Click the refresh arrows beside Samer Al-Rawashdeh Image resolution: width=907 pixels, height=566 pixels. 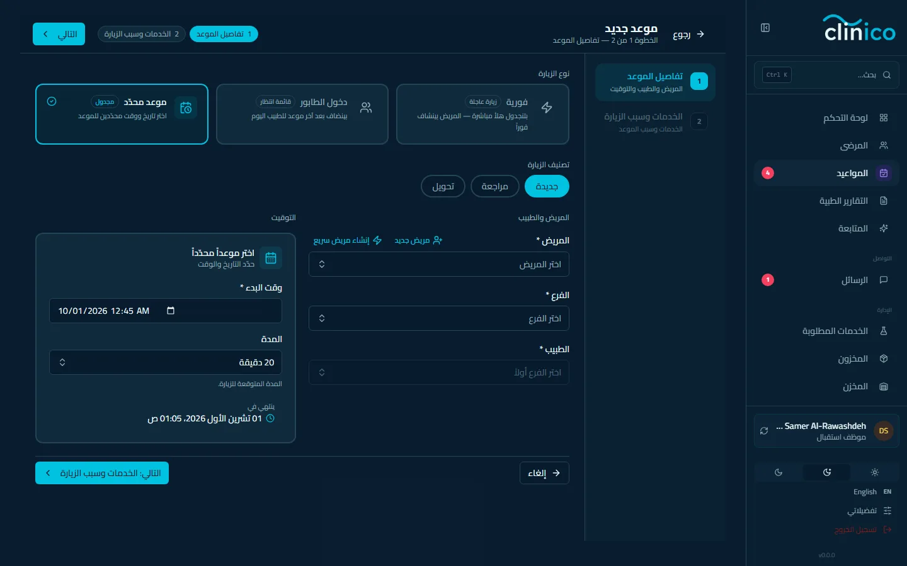764,431
